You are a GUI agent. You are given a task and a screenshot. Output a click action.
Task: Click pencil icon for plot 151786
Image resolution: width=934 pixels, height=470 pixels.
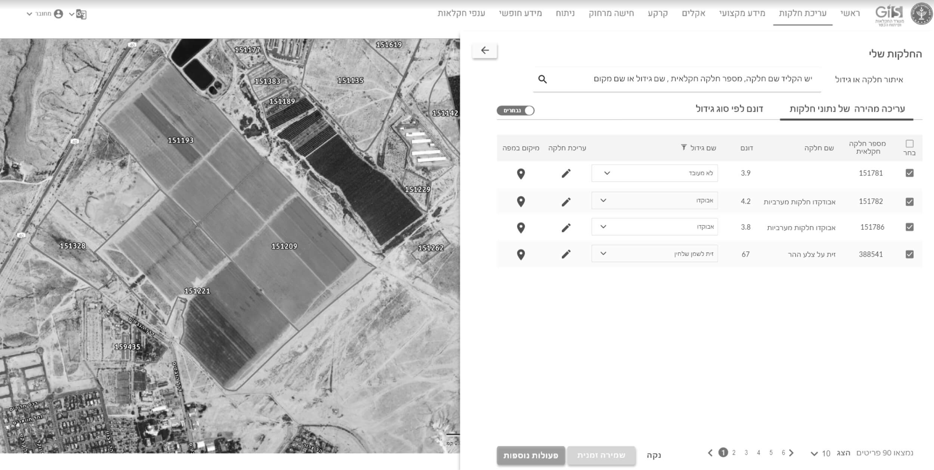566,228
